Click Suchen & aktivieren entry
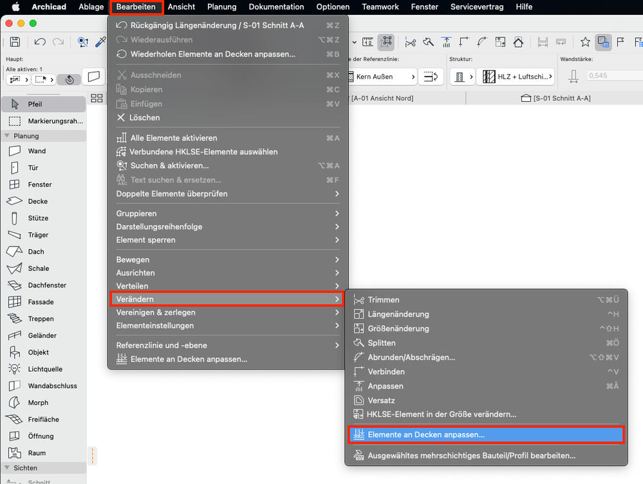This screenshot has width=643, height=484. click(228, 165)
